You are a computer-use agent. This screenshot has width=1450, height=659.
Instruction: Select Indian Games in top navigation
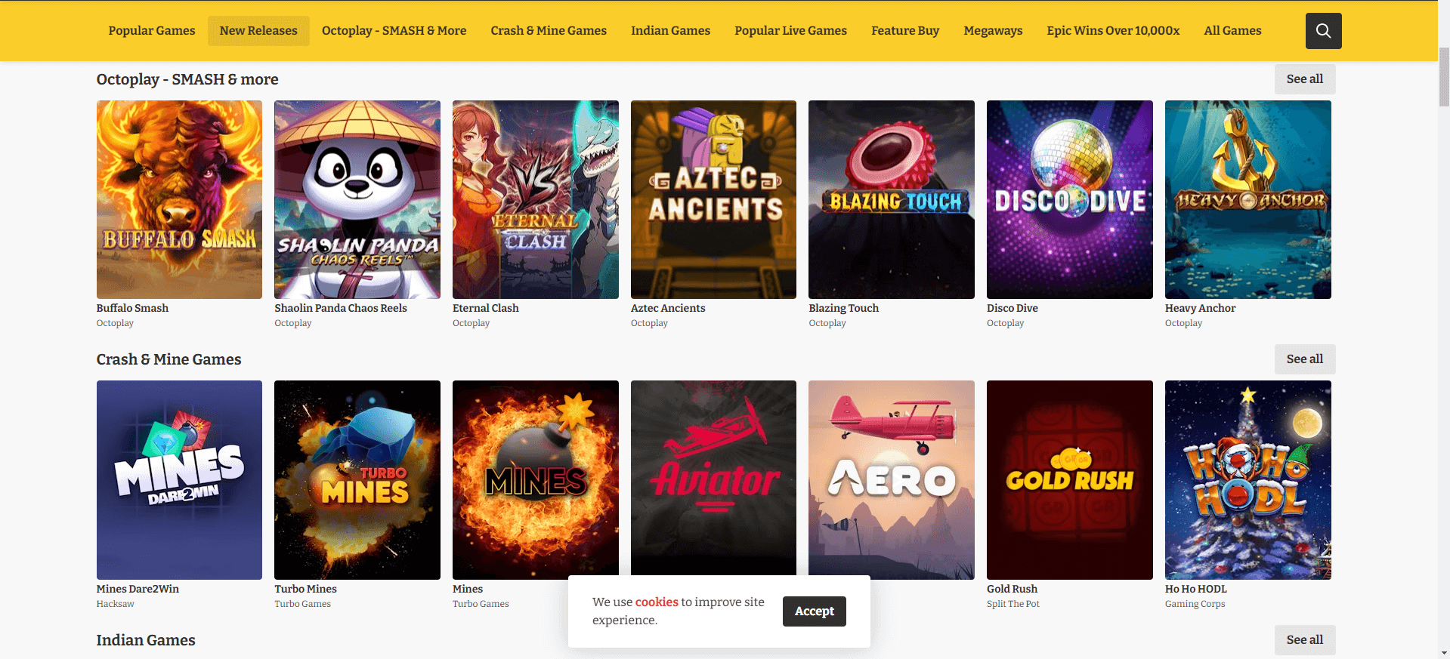670,31
